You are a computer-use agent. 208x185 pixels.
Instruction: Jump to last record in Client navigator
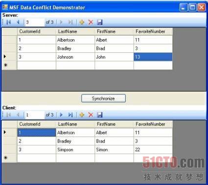pos(70,115)
